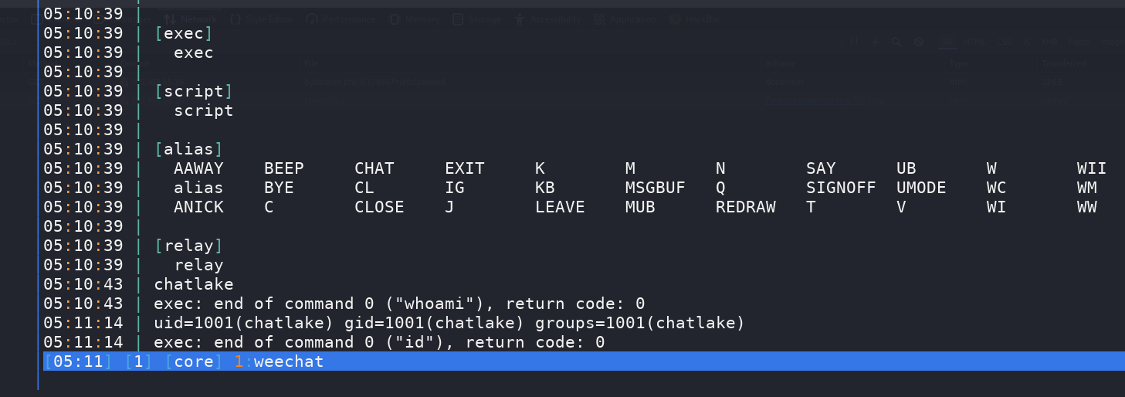1125x397 pixels.
Task: Open the Application panel icon
Action: coord(598,19)
